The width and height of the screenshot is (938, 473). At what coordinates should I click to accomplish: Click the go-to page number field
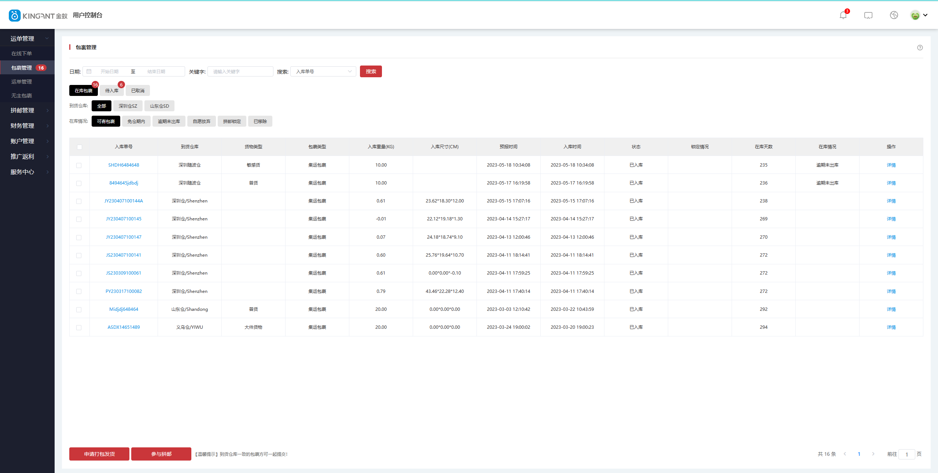[907, 454]
